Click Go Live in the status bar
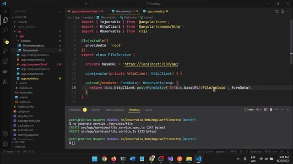This screenshot has height=164, width=293. (x=271, y=152)
